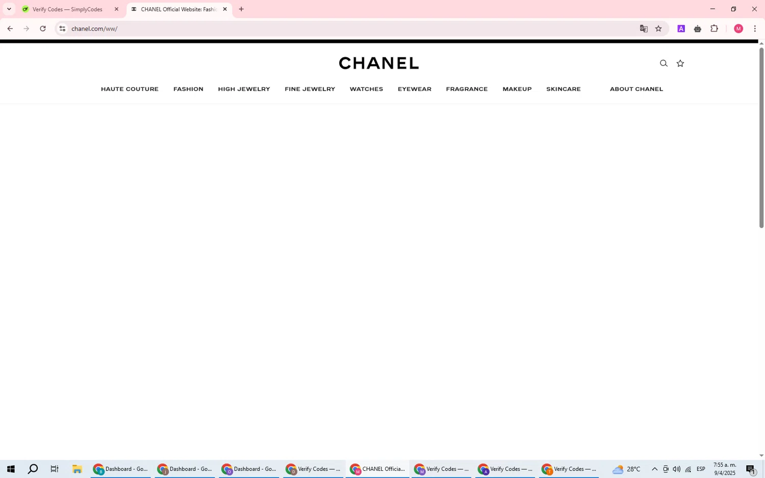Open the volume speaker icon
Image resolution: width=765 pixels, height=478 pixels.
click(x=677, y=469)
